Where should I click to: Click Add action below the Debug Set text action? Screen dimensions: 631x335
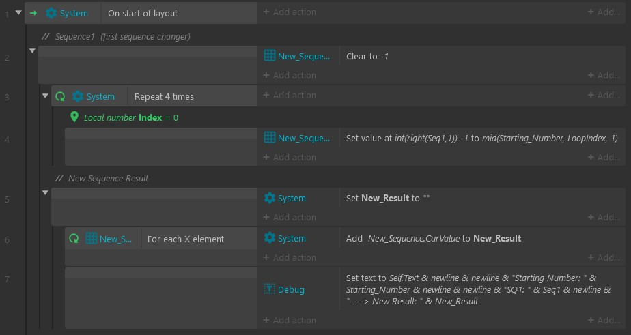(290, 320)
